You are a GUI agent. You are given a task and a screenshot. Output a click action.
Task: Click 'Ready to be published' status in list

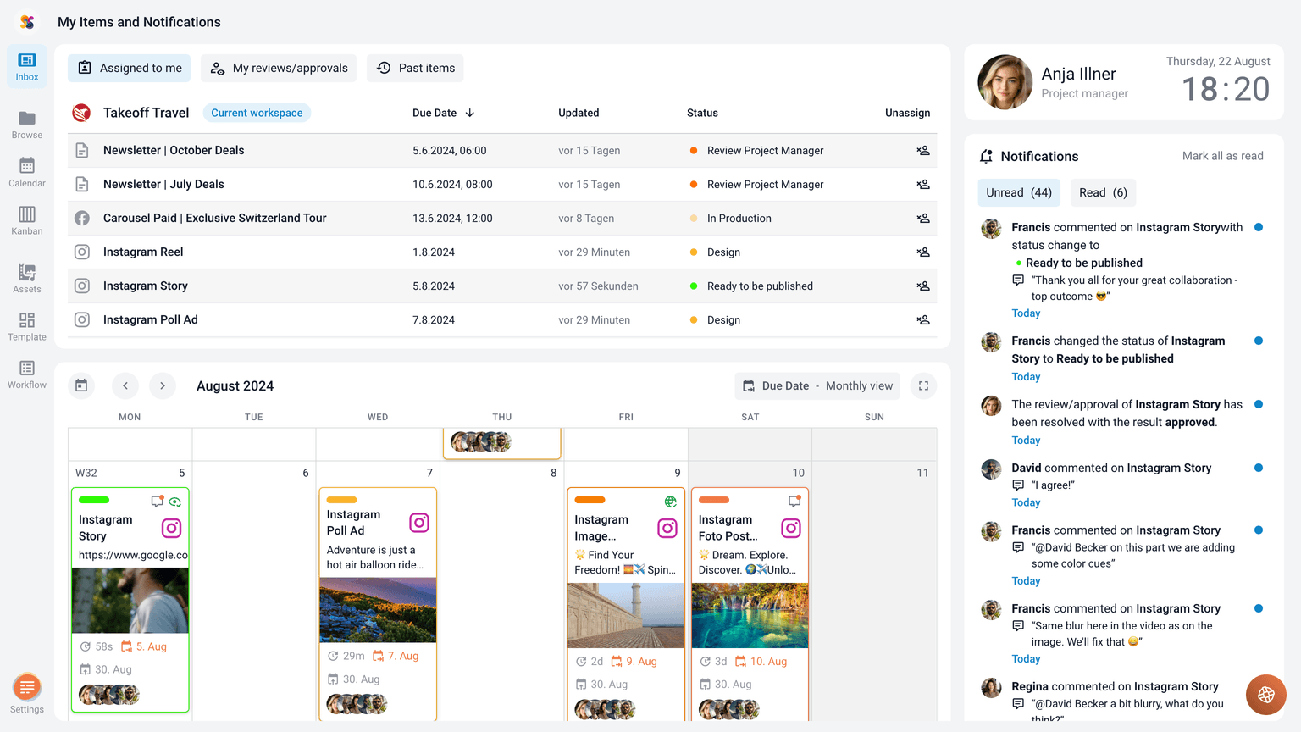[x=760, y=286]
